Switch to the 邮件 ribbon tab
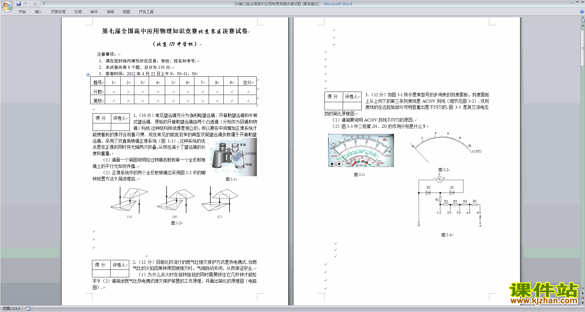Viewport: 585px width, 312px height. tap(94, 12)
